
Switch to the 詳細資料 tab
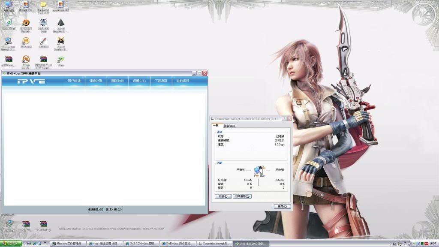[x=229, y=126]
